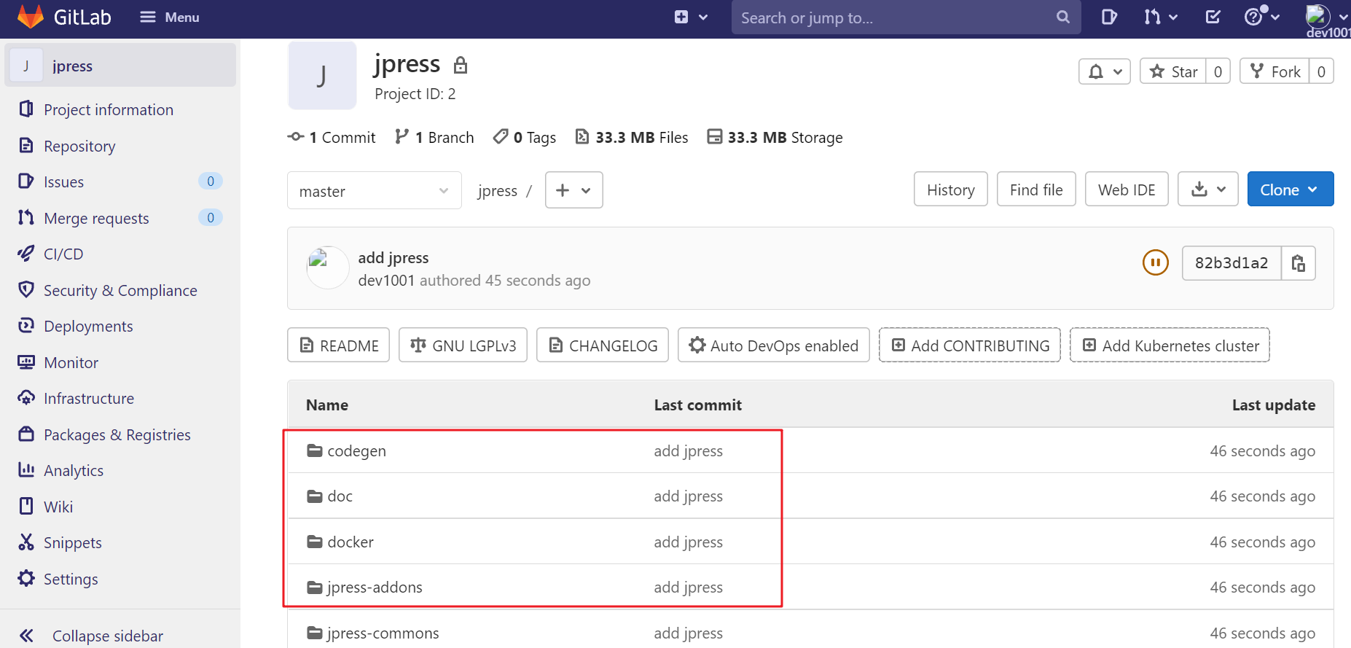Click jpress breadcrumb path link

click(498, 191)
